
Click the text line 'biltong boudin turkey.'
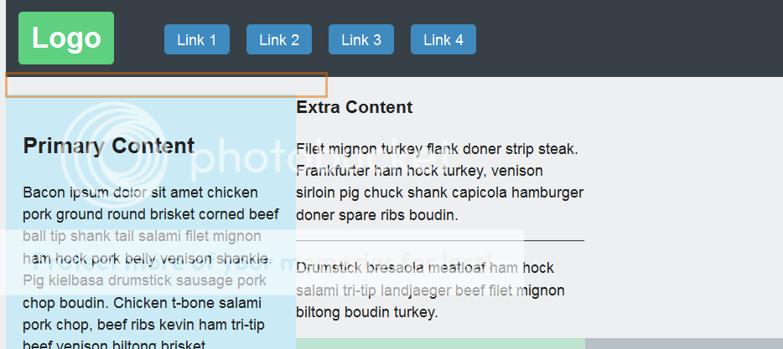pos(367,313)
